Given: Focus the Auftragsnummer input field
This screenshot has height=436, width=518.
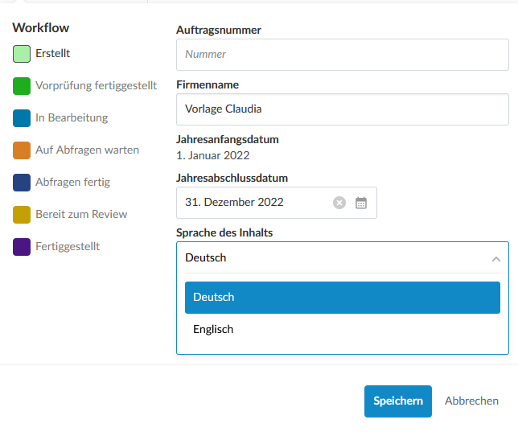Looking at the screenshot, I should 343,55.
